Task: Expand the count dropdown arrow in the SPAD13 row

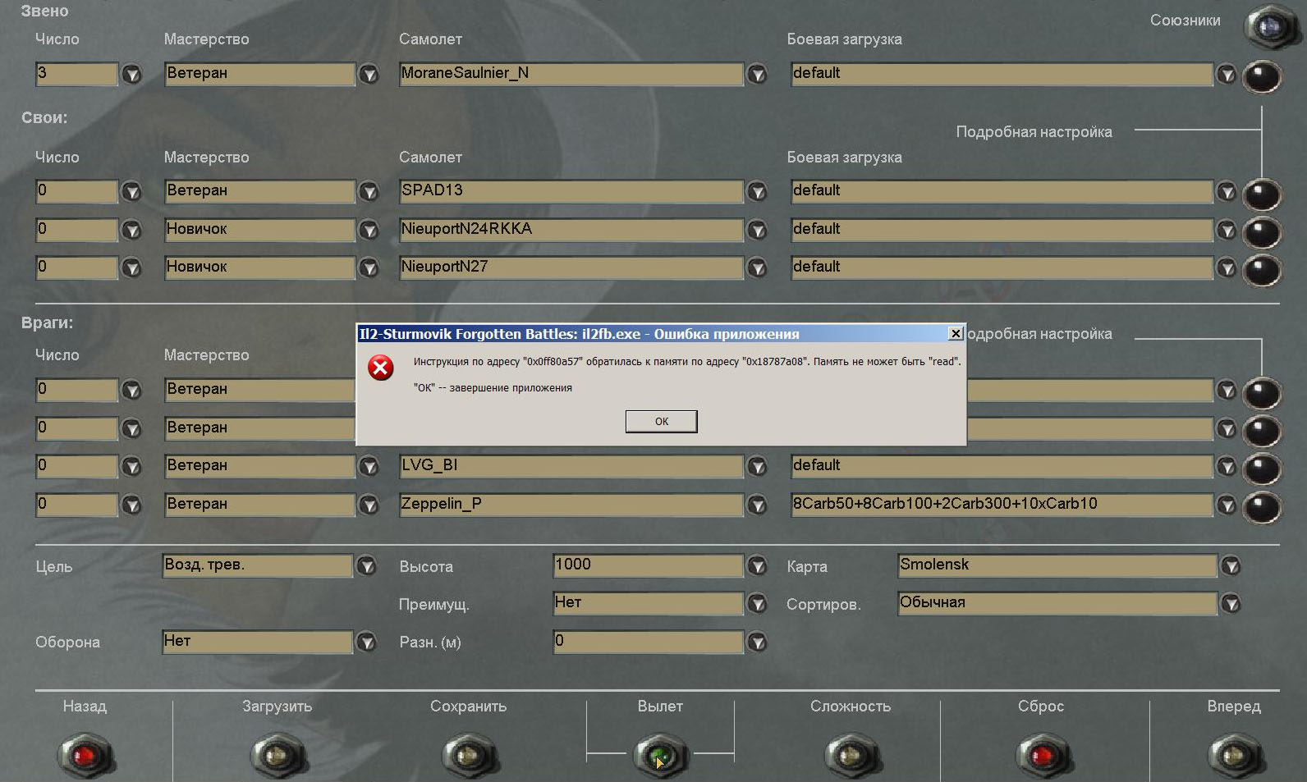Action: pos(131,192)
